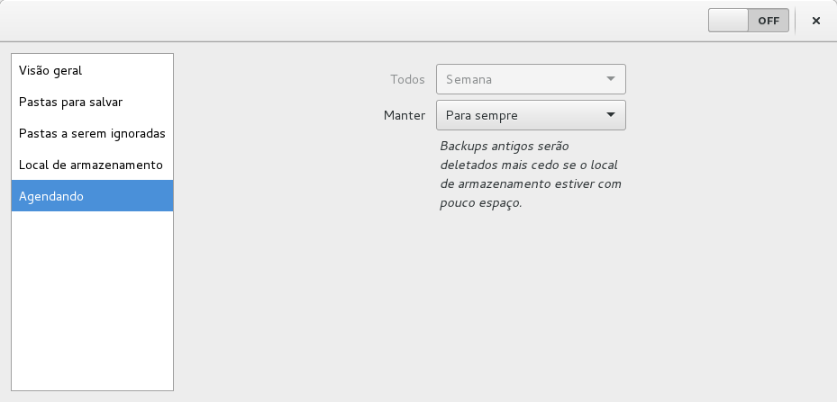Click the Para sempre text value
Image resolution: width=837 pixels, height=402 pixels.
(x=482, y=115)
